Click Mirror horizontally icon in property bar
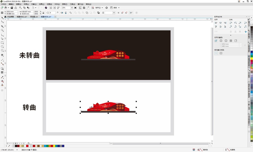 pos(62,13)
